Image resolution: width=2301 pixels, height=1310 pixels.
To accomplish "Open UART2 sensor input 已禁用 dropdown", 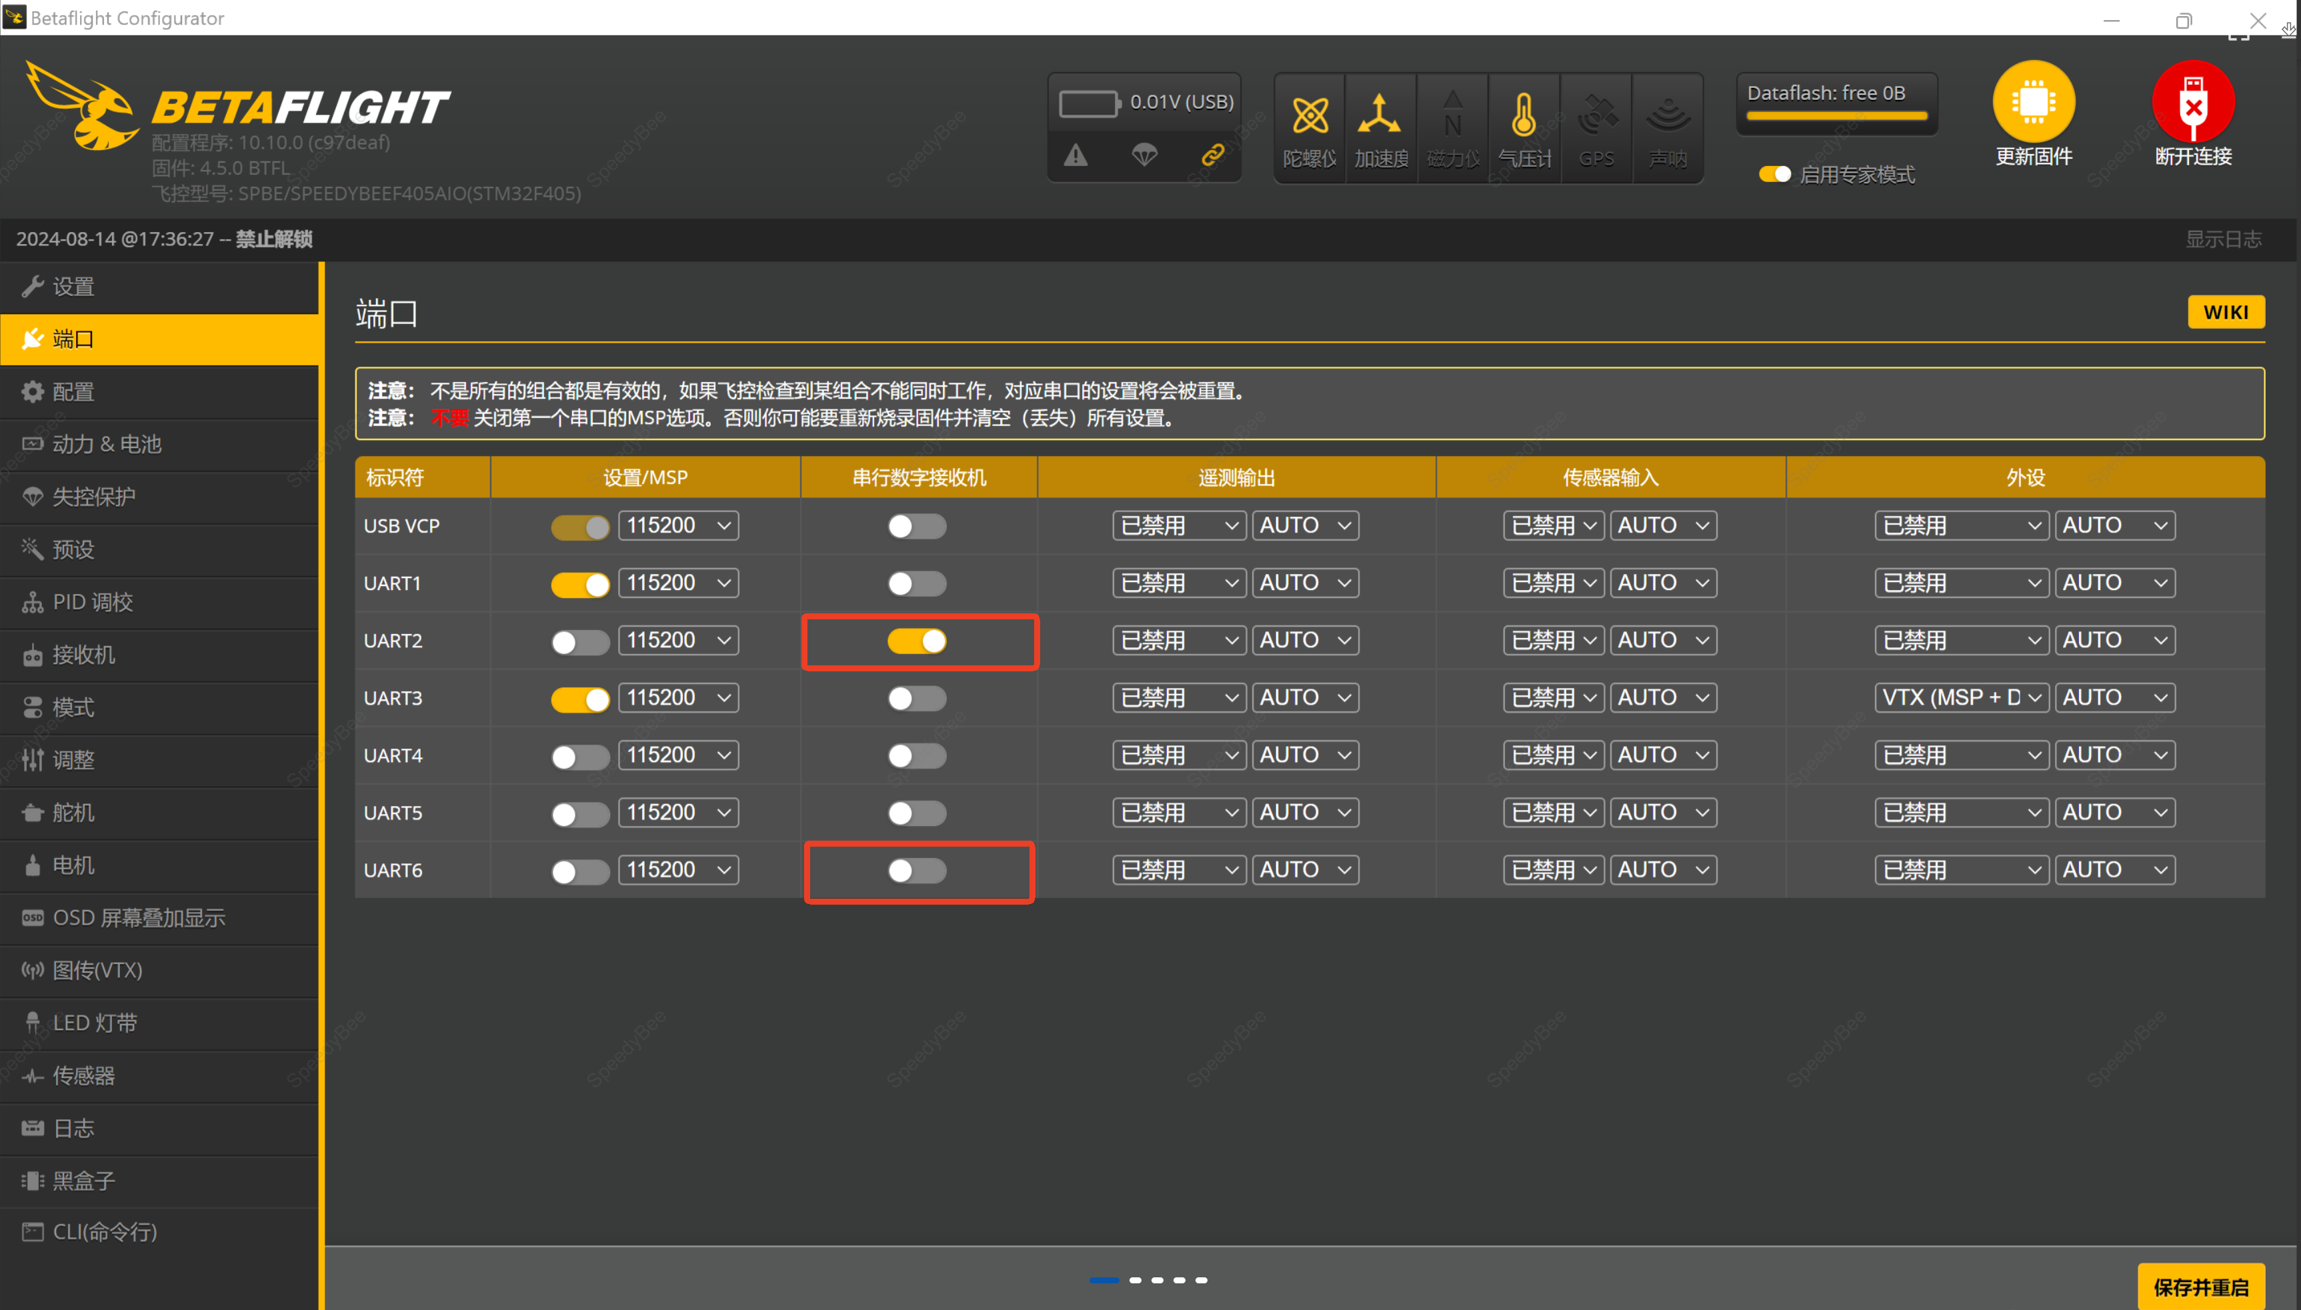I will [x=1553, y=641].
